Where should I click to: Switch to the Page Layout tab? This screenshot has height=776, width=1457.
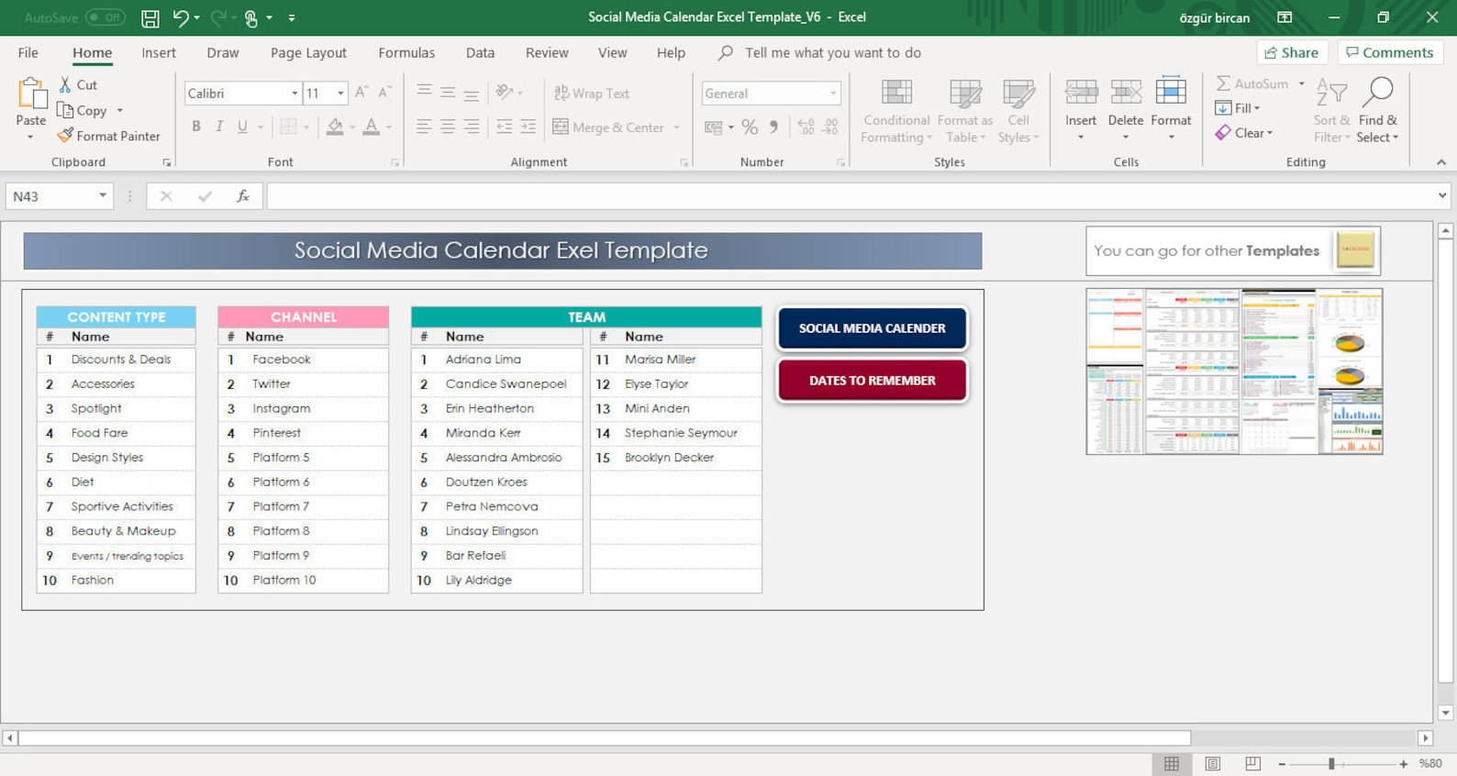308,53
